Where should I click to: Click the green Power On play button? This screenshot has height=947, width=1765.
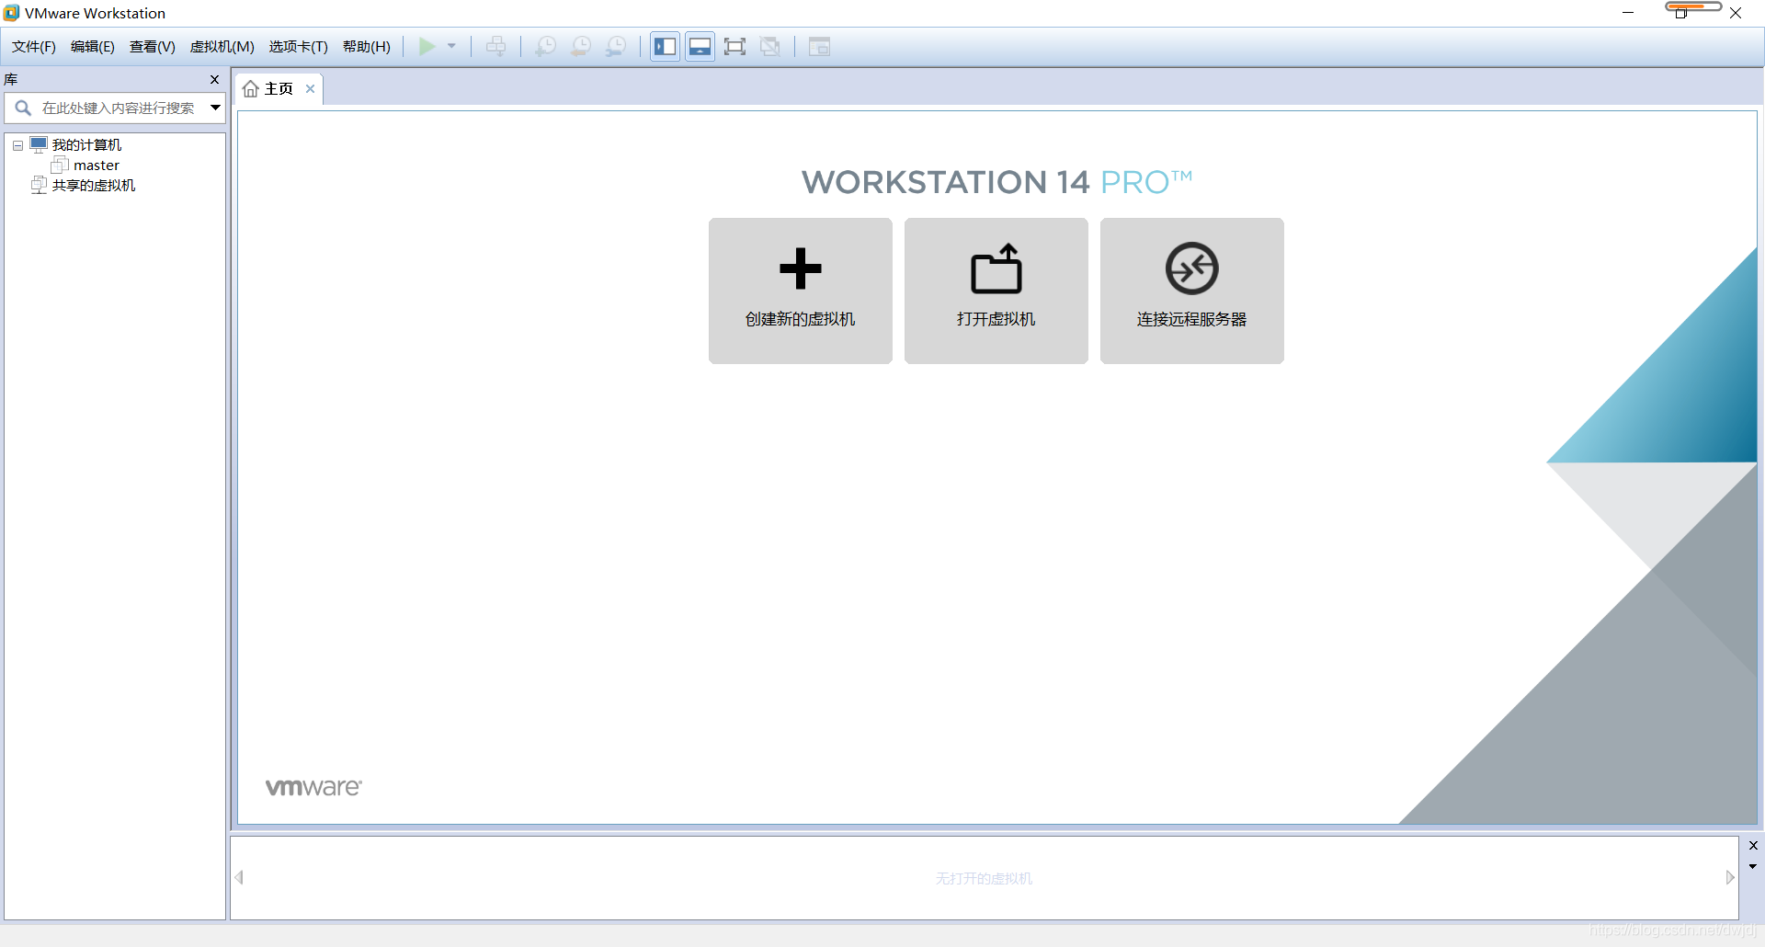[x=427, y=46]
